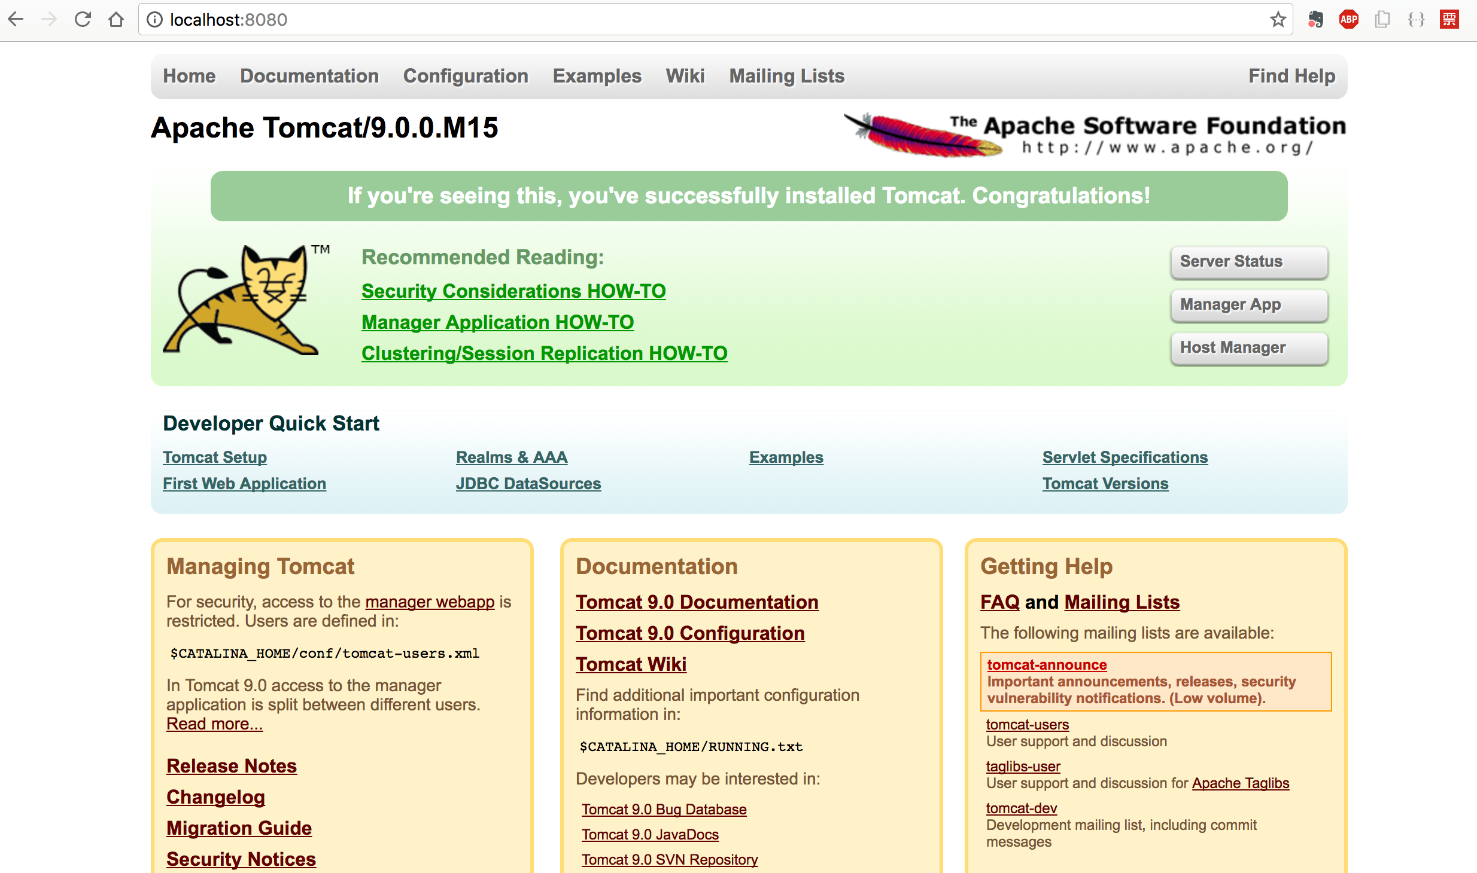Open the tomcat-users mailing list link

[x=1028, y=725]
